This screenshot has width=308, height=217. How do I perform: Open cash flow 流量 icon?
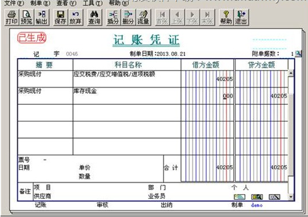point(143,18)
